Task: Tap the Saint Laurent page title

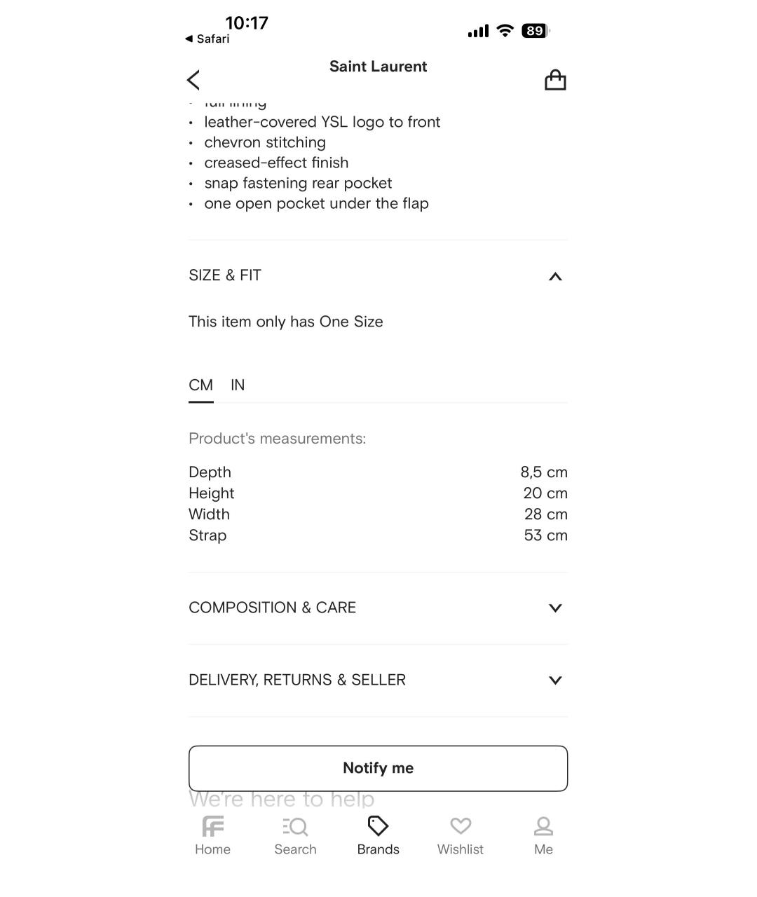Action: click(x=378, y=67)
